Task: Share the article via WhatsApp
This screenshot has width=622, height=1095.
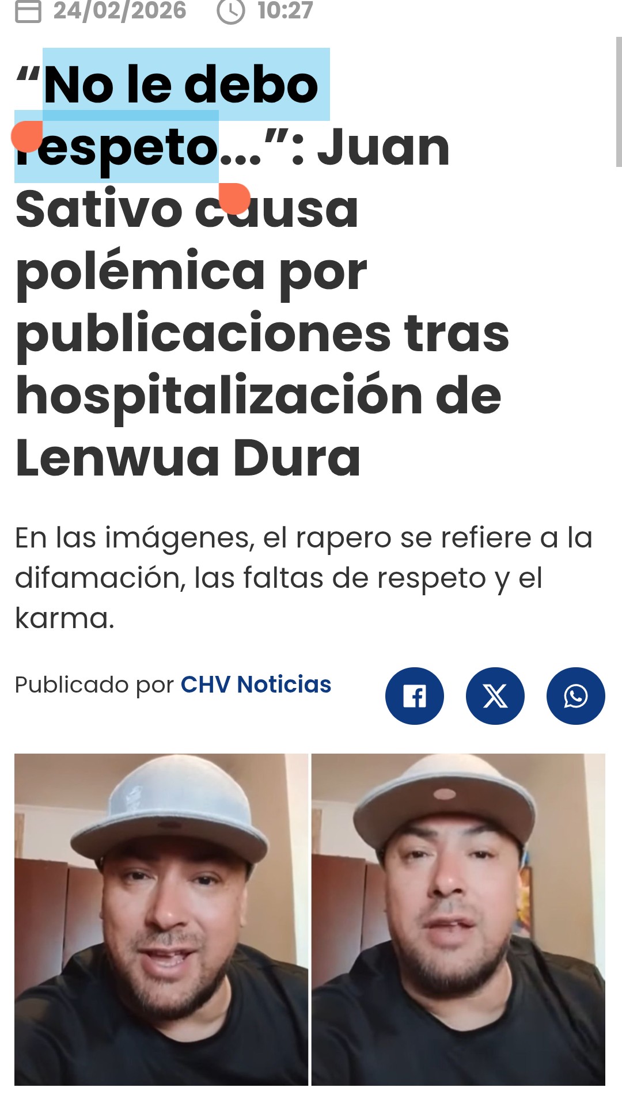Action: [576, 696]
